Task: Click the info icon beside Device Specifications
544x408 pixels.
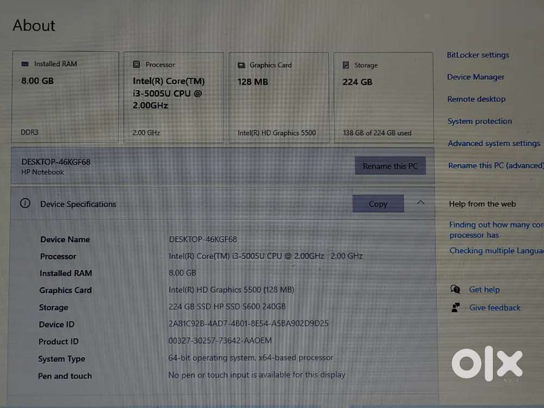Action: pos(25,203)
